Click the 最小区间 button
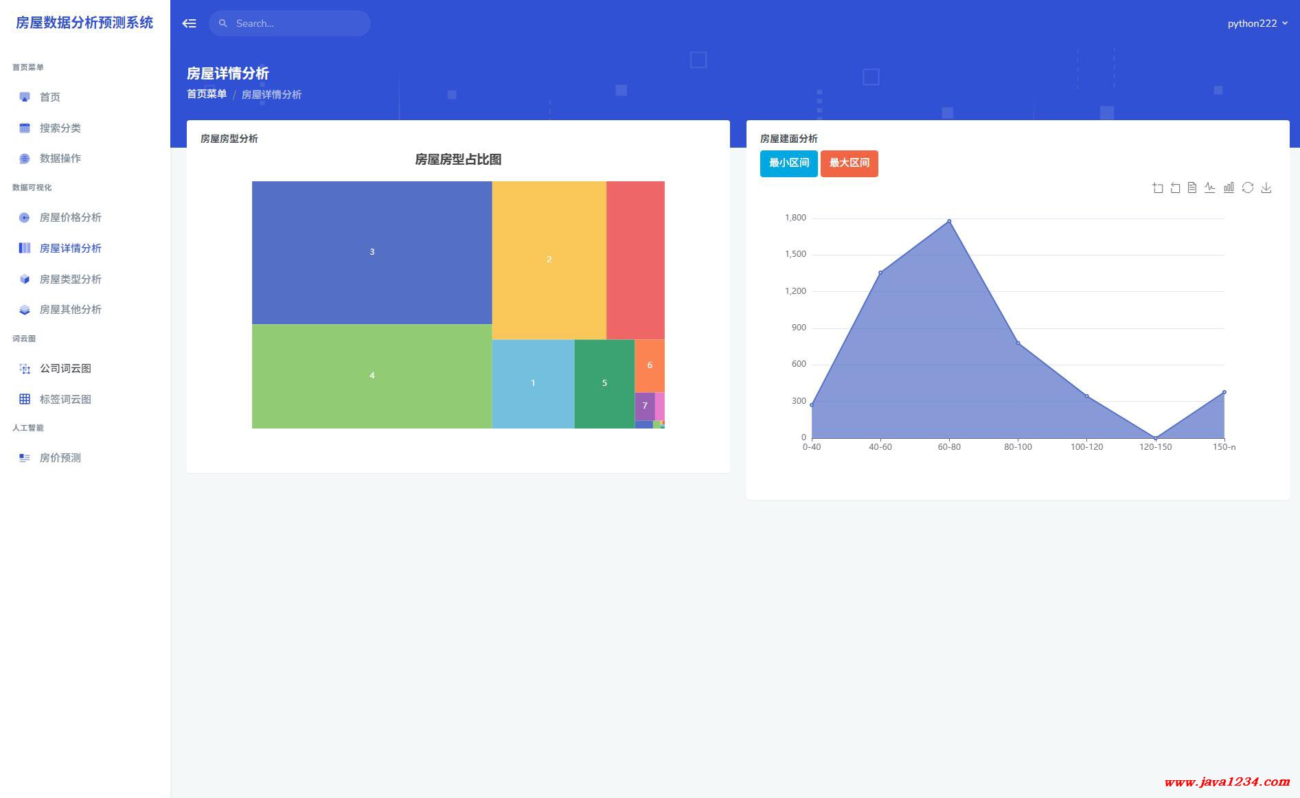 point(788,163)
